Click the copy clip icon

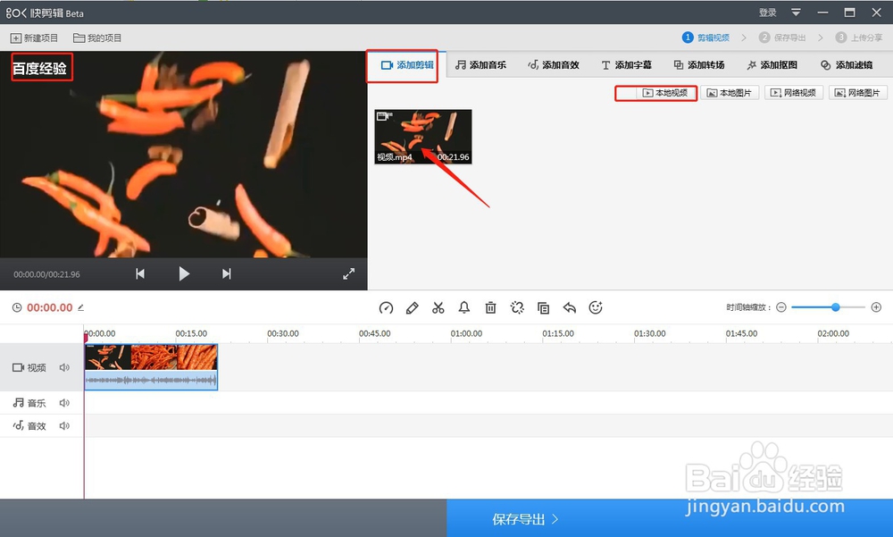click(544, 307)
